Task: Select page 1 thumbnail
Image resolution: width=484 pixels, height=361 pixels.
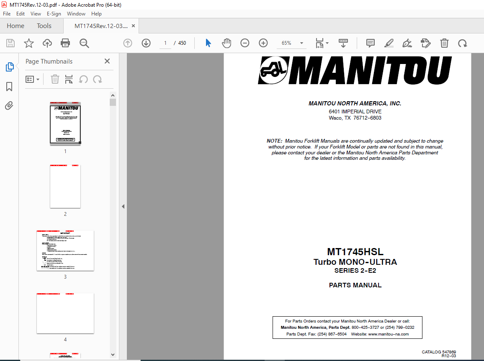Action: [x=65, y=124]
